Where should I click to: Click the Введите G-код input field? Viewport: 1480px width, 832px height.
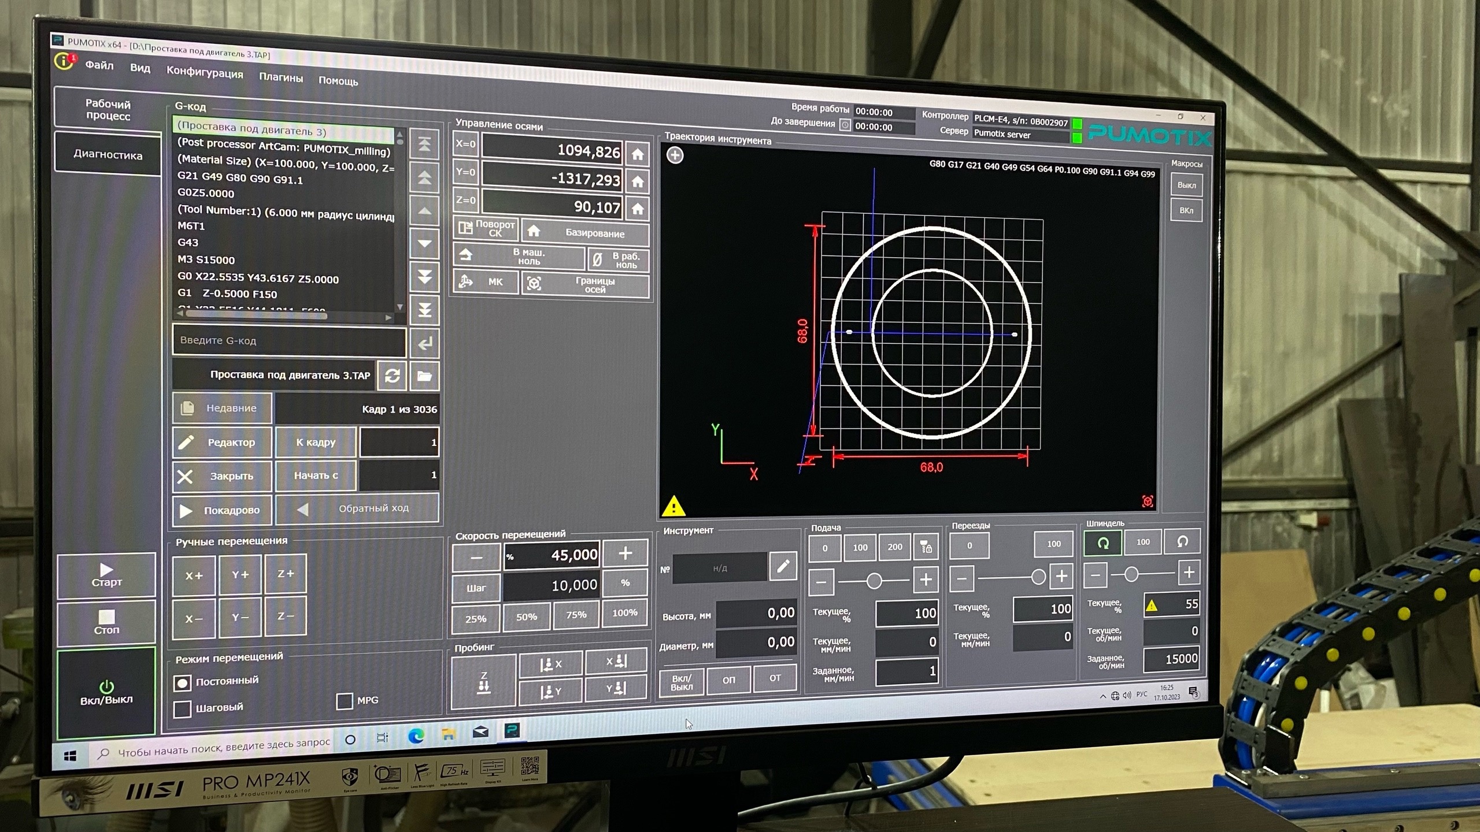pyautogui.click(x=289, y=341)
